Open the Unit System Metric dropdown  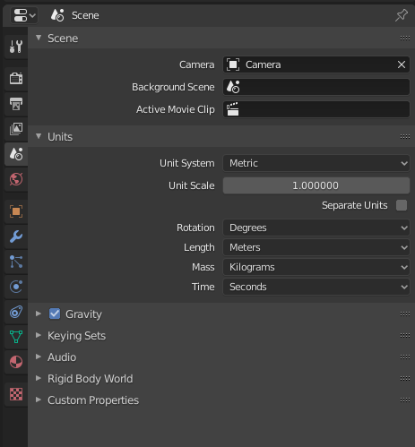click(x=316, y=163)
